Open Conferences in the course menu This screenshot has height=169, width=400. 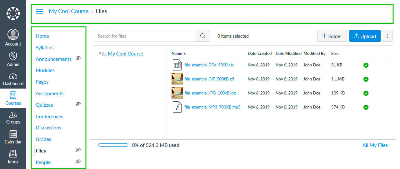(x=49, y=116)
